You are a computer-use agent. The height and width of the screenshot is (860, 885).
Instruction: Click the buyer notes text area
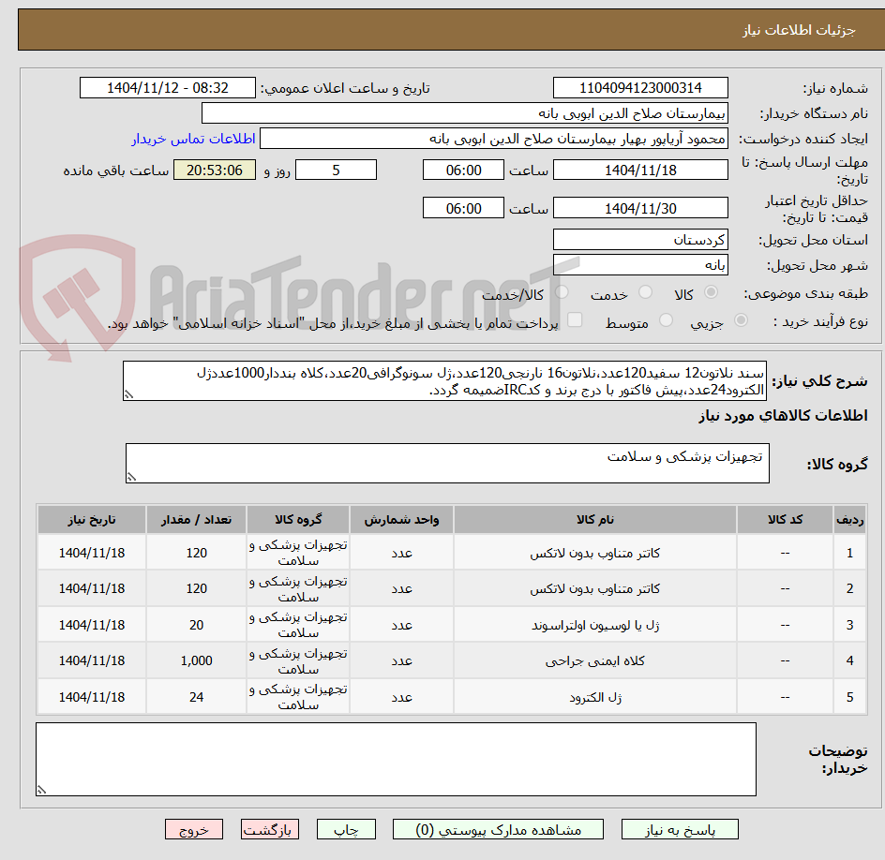[396, 759]
